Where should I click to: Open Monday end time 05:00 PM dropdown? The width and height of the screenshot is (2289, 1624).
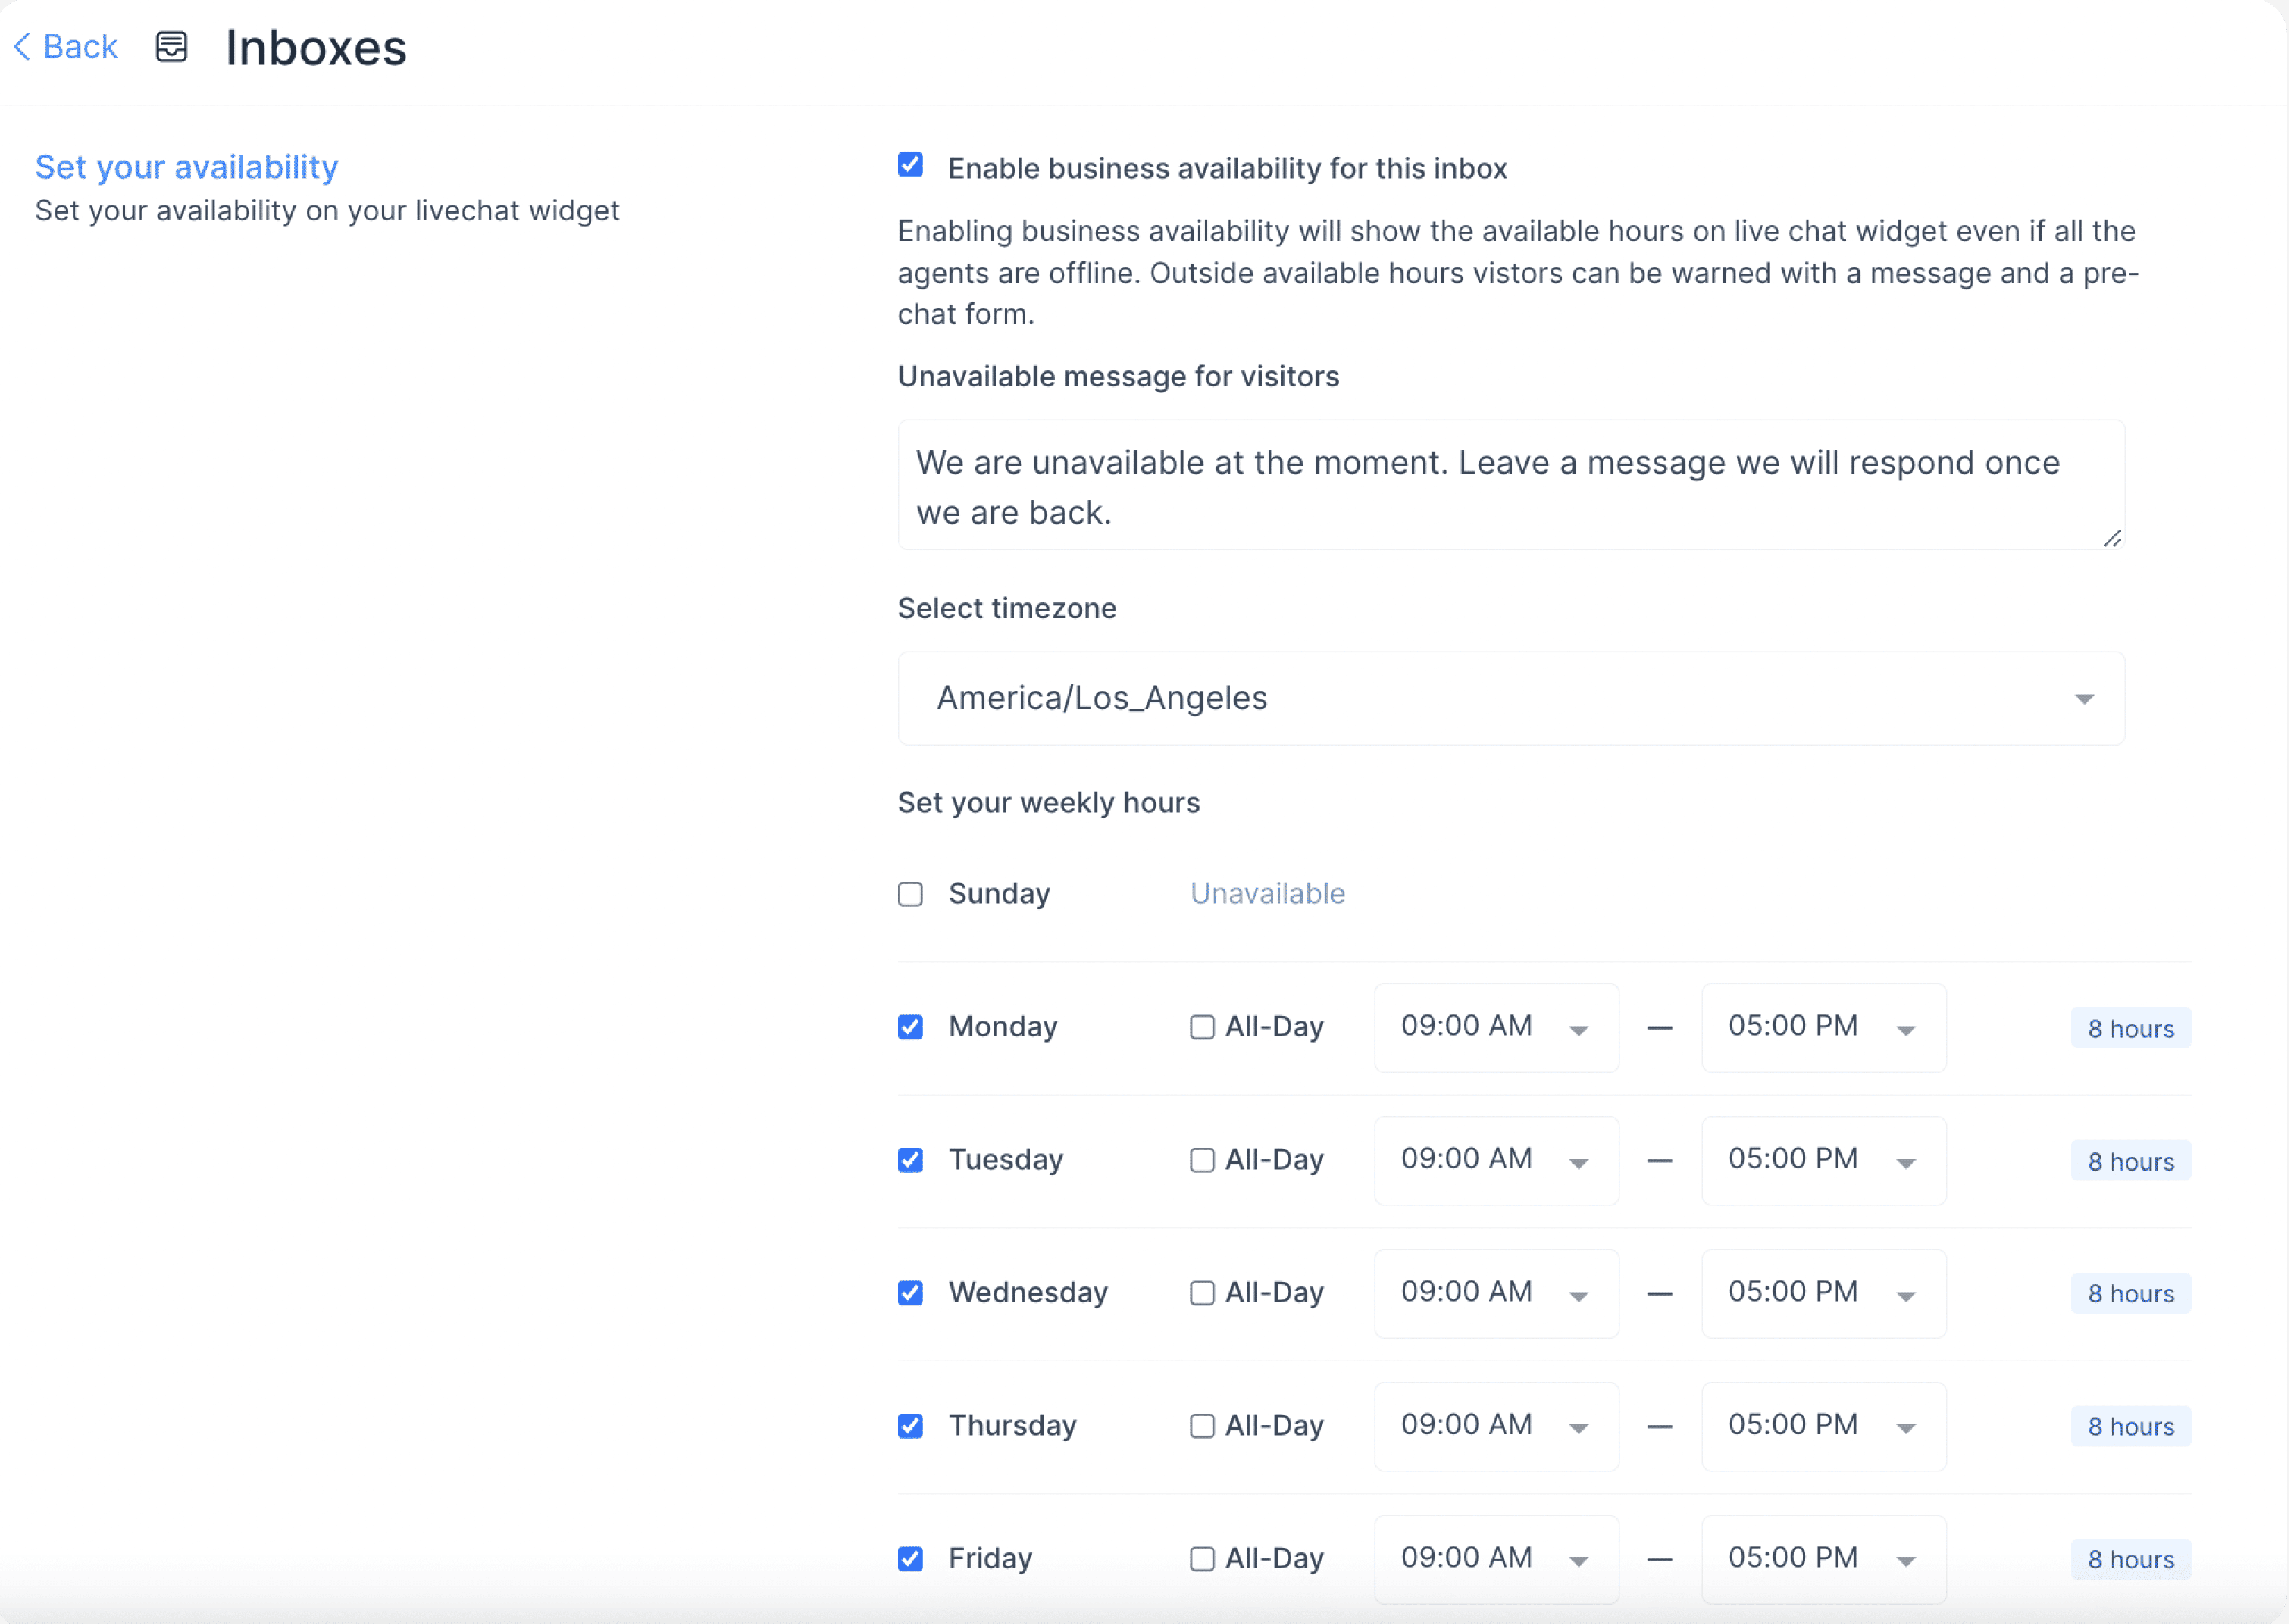click(x=1824, y=1028)
